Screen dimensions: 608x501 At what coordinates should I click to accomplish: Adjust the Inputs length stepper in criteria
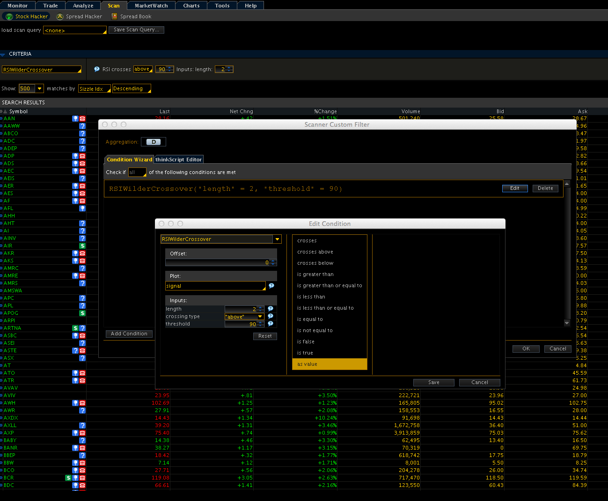click(230, 69)
